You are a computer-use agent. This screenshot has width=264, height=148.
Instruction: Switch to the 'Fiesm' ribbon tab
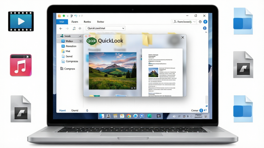(75, 22)
